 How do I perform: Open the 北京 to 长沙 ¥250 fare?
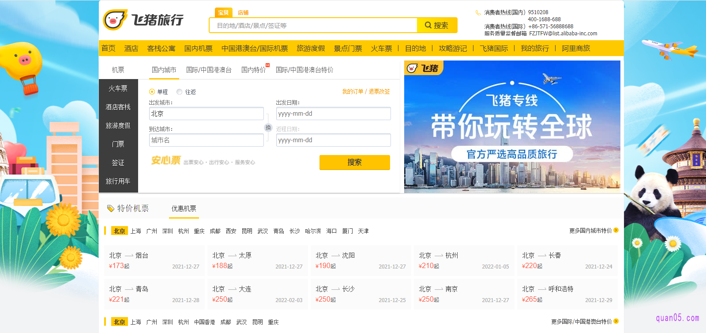tap(361, 294)
